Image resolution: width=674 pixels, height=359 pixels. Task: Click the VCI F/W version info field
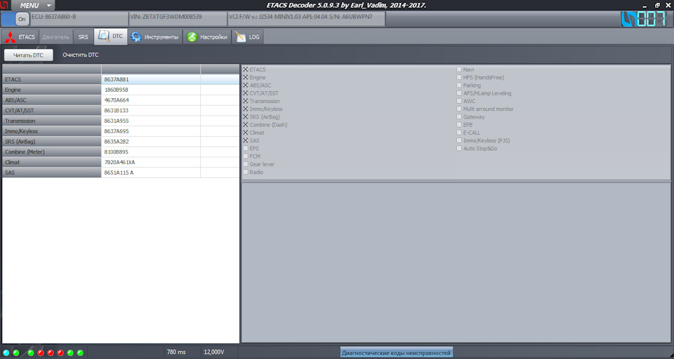[x=306, y=20]
